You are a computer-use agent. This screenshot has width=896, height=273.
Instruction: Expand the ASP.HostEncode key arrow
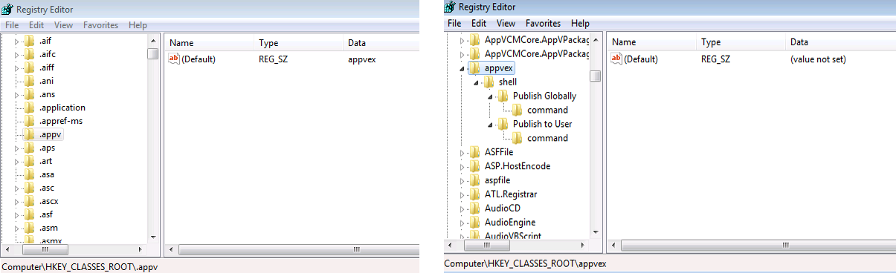[x=462, y=166]
